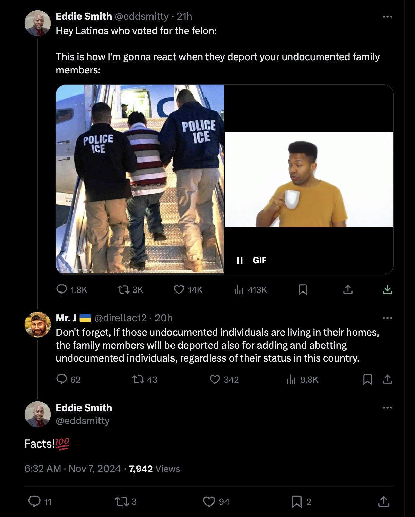Open the @eddsmitty handle on top post
Image resolution: width=415 pixels, height=517 pixels.
coord(142,16)
